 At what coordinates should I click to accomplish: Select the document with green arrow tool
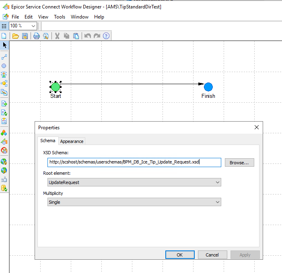[x=4, y=104]
